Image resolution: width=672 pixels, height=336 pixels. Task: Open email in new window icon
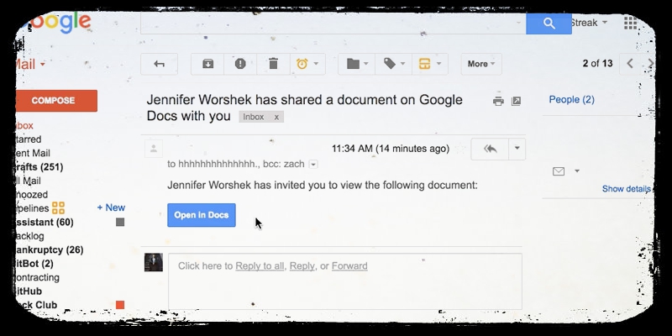point(517,101)
